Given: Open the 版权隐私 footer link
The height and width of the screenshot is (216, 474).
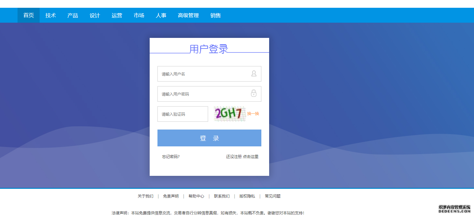Looking at the screenshot, I should click(247, 196).
